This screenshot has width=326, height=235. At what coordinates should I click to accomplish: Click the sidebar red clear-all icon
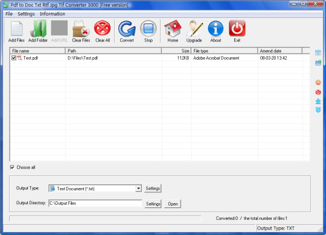[318, 92]
